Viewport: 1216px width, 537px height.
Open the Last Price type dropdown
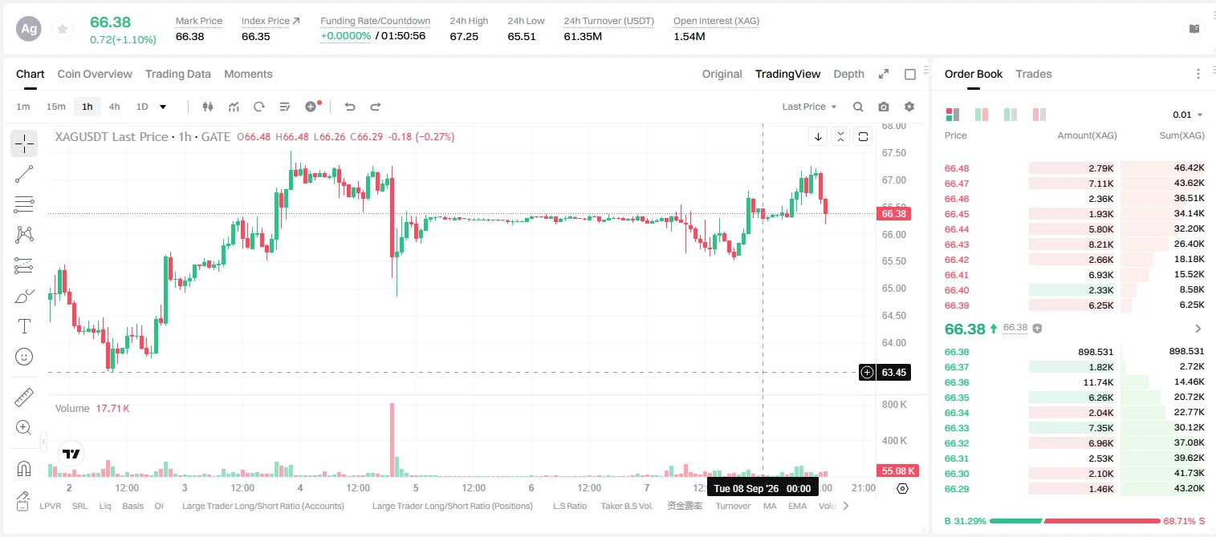(809, 107)
